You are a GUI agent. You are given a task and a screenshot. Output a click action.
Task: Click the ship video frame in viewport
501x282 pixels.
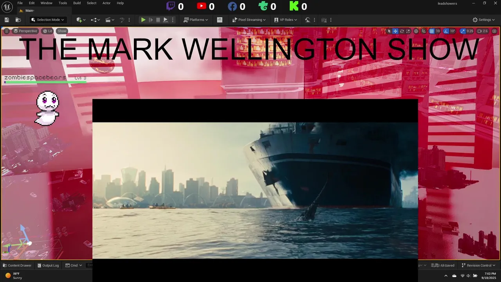coord(255,190)
